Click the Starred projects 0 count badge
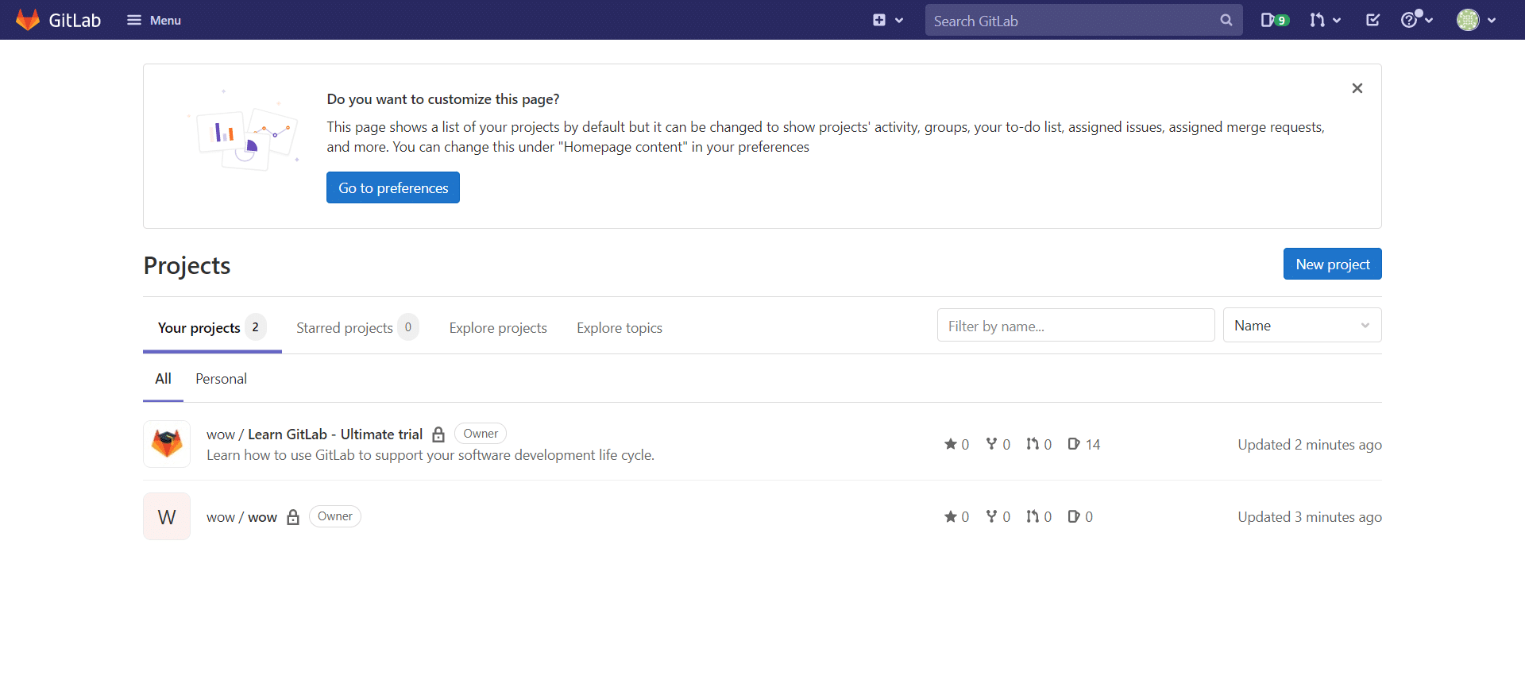 408,327
